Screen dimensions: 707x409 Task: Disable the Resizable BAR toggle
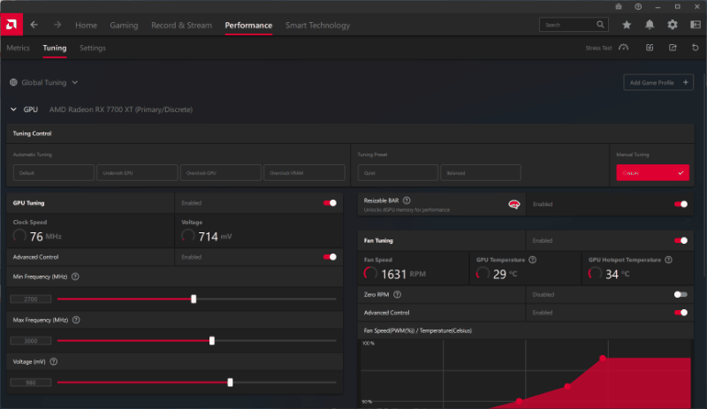pyautogui.click(x=680, y=204)
